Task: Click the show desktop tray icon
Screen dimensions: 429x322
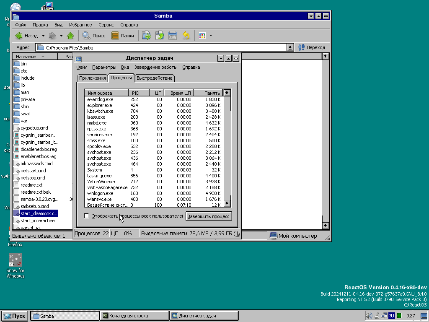Action: click(x=424, y=316)
